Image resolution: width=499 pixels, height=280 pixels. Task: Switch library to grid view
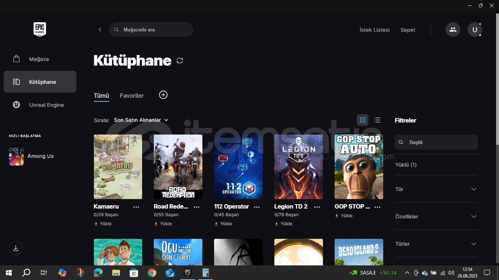363,120
